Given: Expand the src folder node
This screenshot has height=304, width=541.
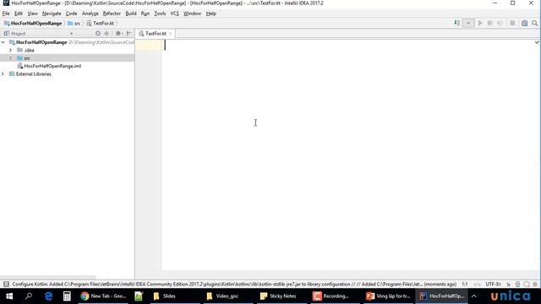Looking at the screenshot, I should pyautogui.click(x=11, y=58).
